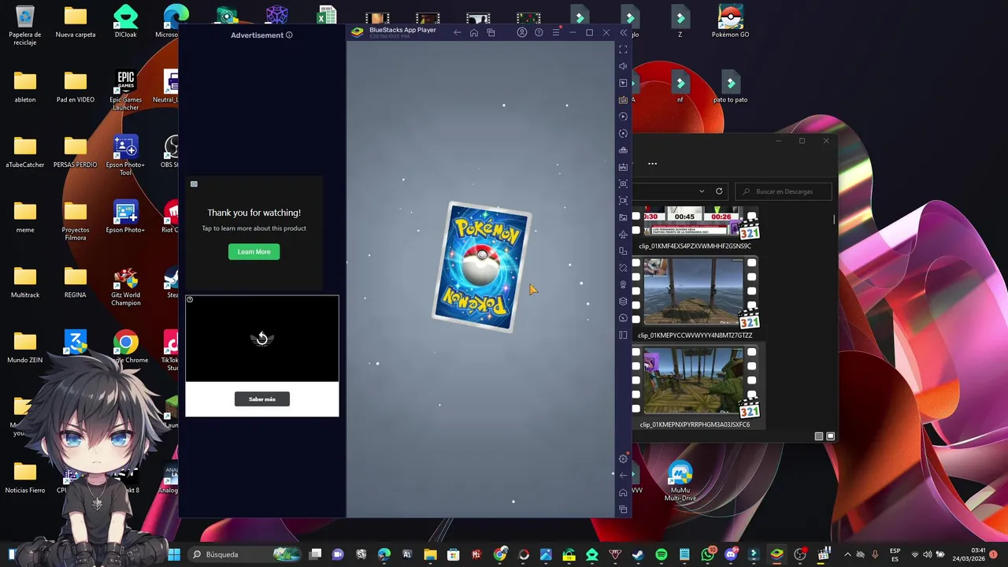The height and width of the screenshot is (567, 1008).
Task: Refresh the Explorer Descargas folder
Action: point(719,191)
